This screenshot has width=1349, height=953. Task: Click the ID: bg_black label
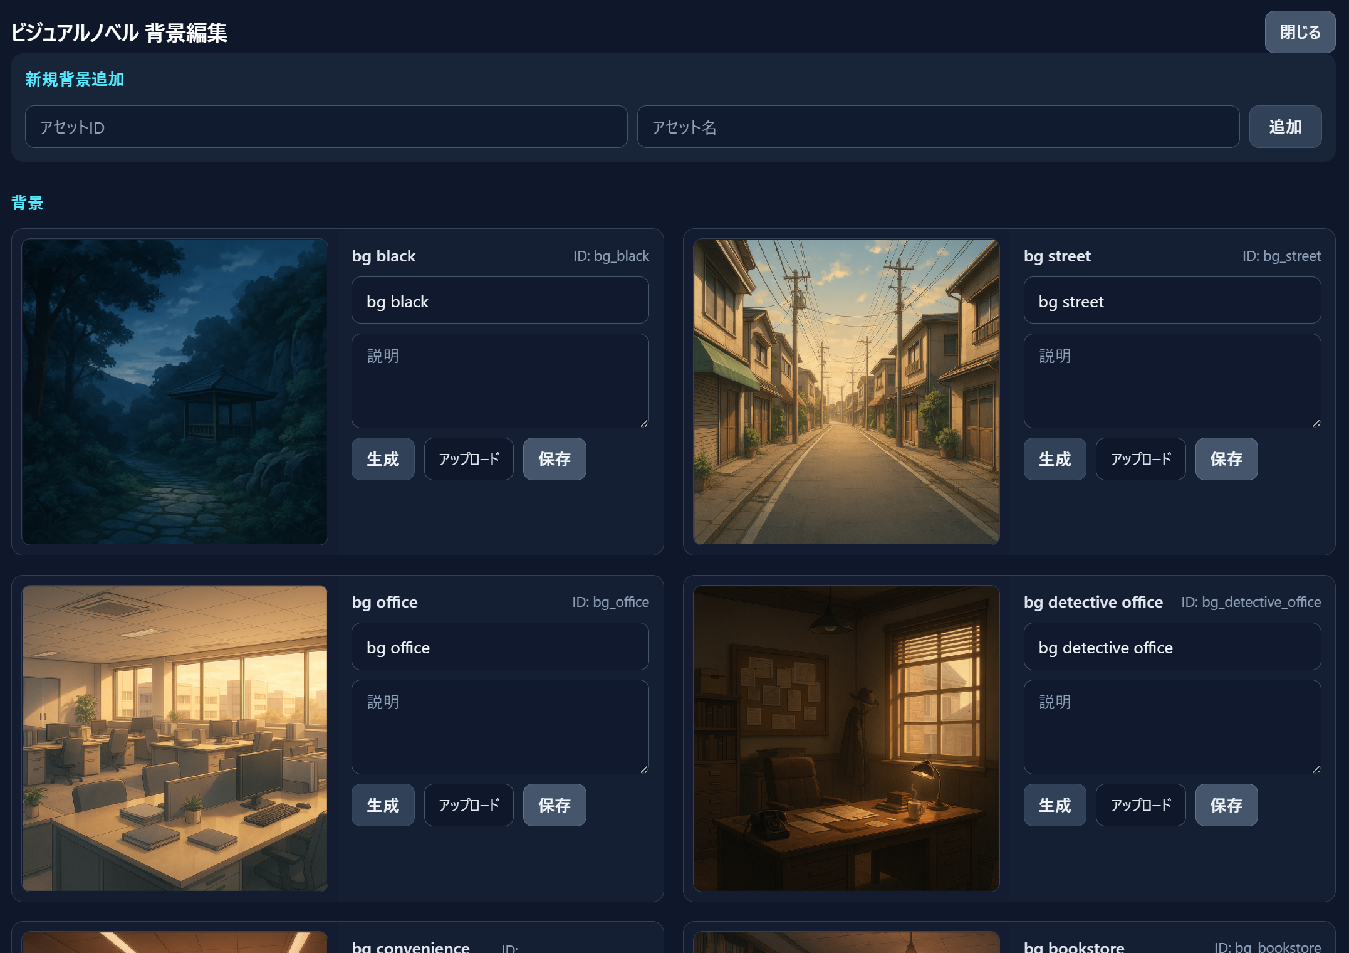tap(611, 256)
